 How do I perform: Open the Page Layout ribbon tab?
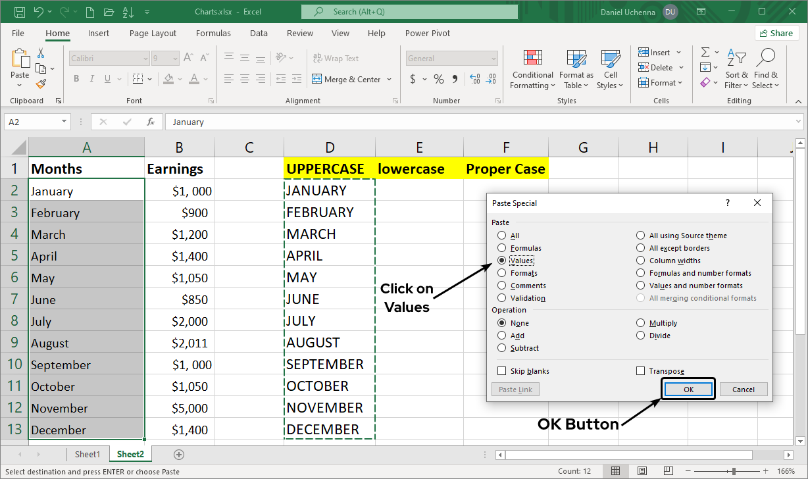point(153,34)
